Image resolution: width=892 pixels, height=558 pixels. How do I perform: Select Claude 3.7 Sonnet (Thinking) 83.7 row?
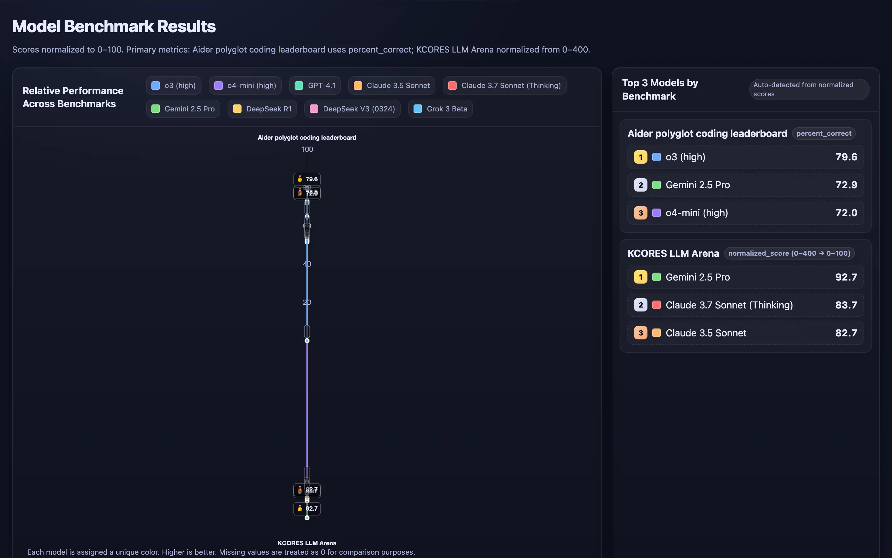(745, 305)
